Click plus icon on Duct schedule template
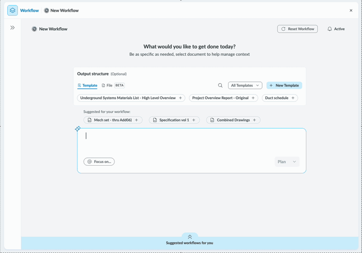The image size is (362, 253). pyautogui.click(x=293, y=98)
